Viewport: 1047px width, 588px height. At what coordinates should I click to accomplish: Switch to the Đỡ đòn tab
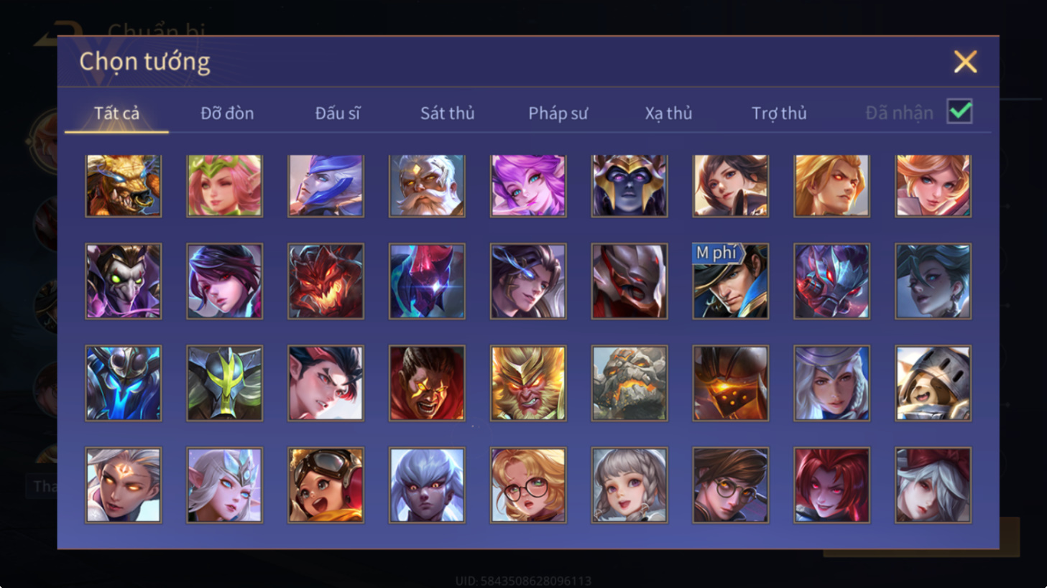click(227, 113)
